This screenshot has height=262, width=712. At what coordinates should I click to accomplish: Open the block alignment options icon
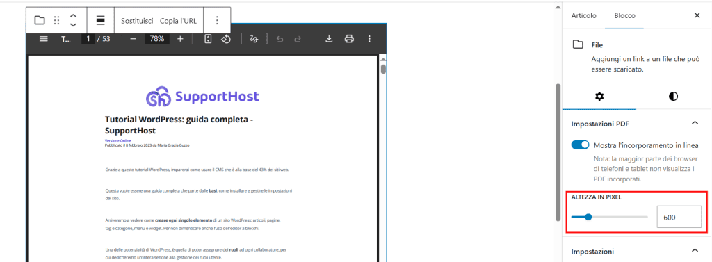click(101, 20)
